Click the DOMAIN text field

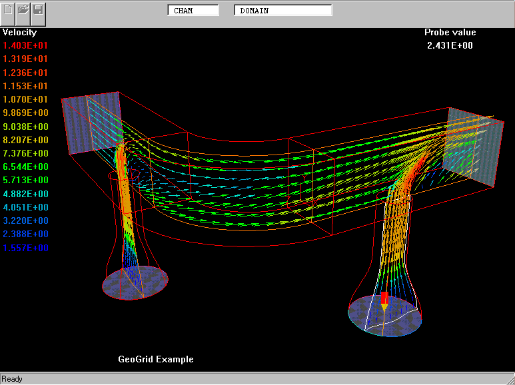(x=283, y=11)
